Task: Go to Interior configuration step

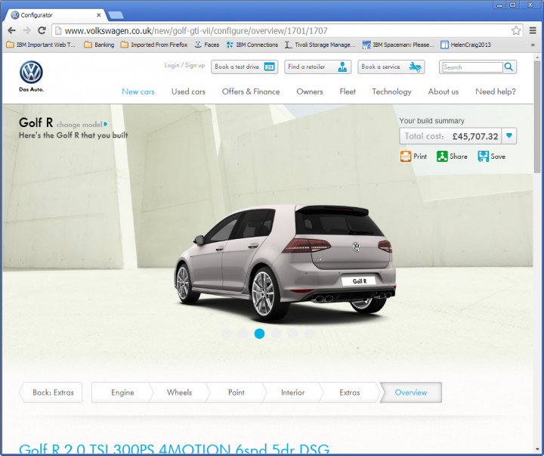Action: pyautogui.click(x=293, y=392)
